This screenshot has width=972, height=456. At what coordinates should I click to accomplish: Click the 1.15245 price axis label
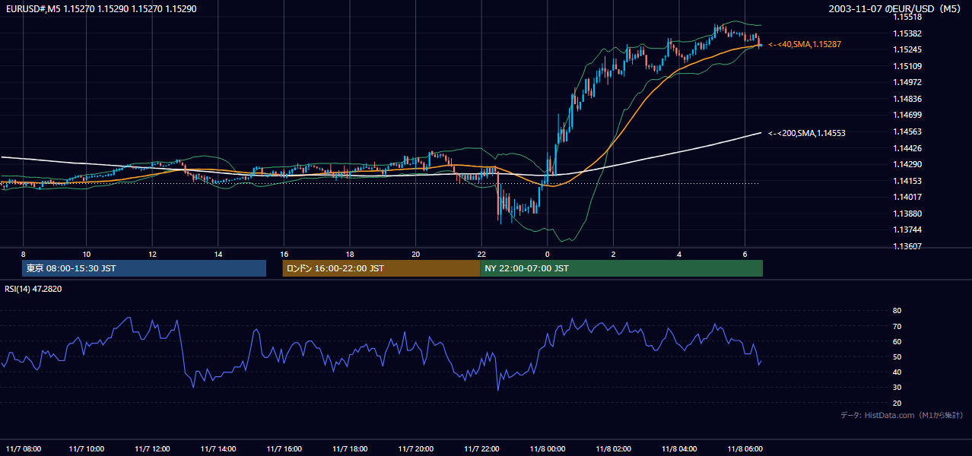tap(908, 49)
